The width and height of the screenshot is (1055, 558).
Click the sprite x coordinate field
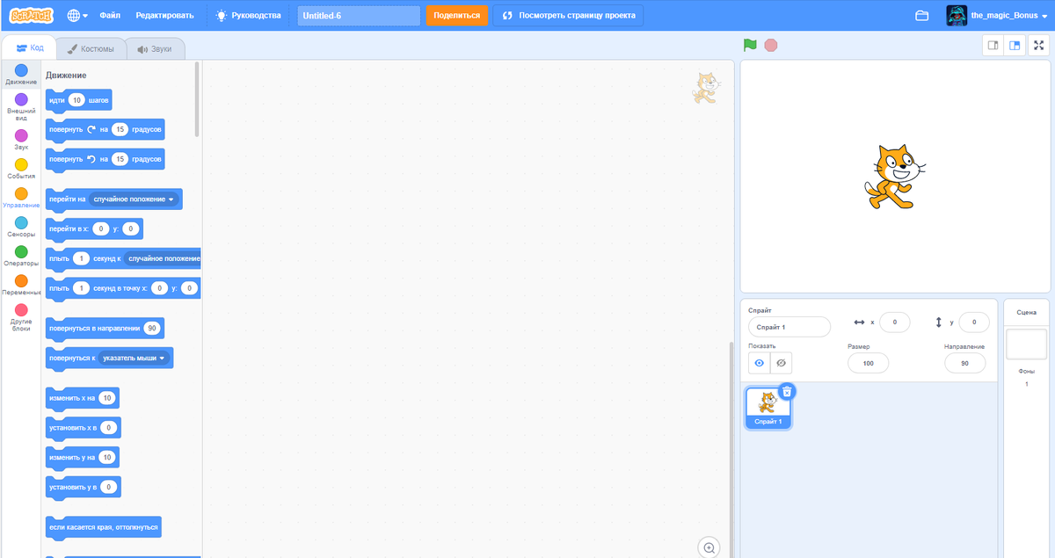pyautogui.click(x=894, y=322)
